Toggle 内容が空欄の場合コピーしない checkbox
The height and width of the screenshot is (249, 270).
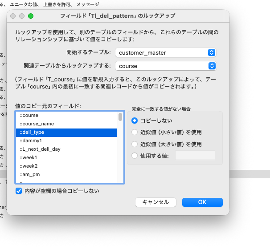[x=19, y=191]
